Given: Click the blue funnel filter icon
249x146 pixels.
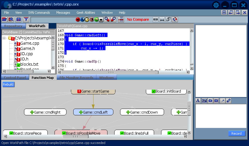Looking at the screenshot, I should point(26,20).
